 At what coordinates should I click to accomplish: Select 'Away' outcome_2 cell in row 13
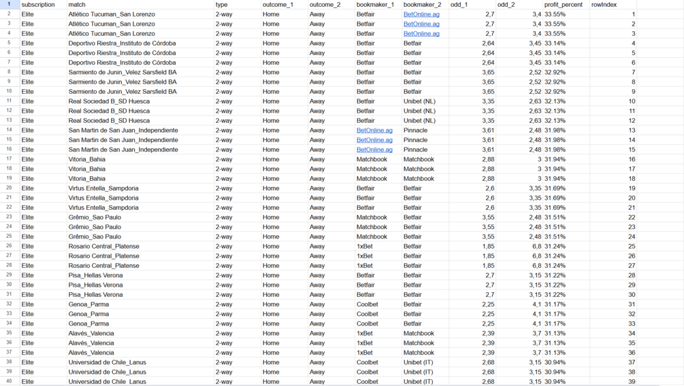[331, 121]
